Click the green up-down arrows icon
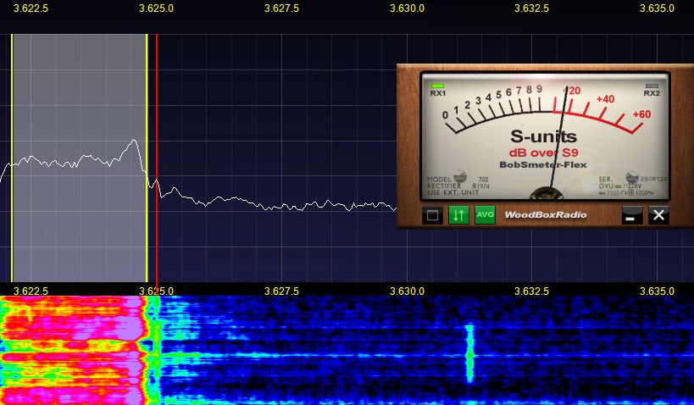This screenshot has width=694, height=405. click(x=458, y=214)
